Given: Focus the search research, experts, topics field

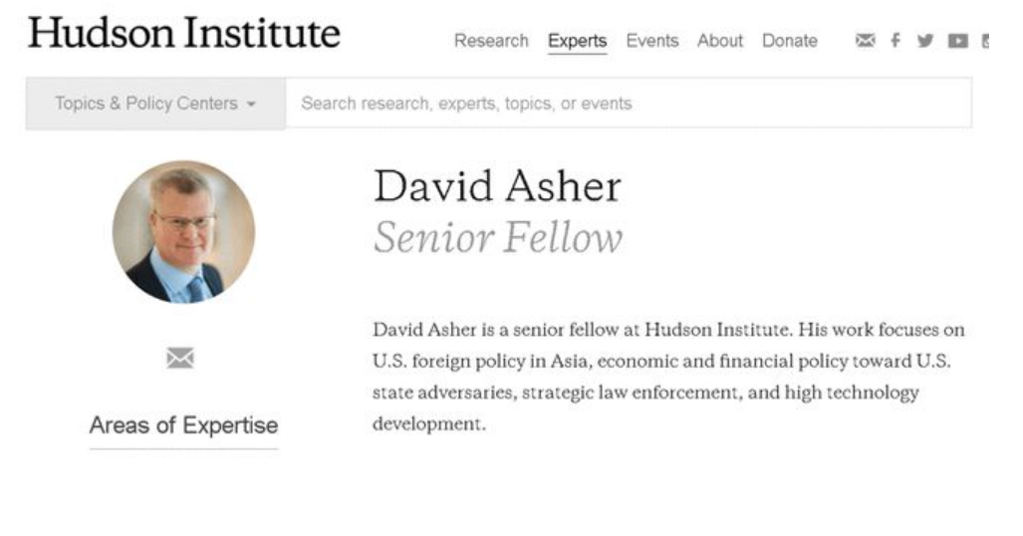Looking at the screenshot, I should [628, 104].
